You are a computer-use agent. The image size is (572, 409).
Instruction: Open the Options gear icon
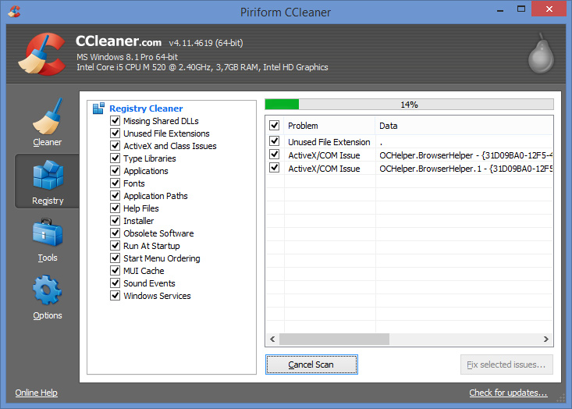[x=47, y=290]
